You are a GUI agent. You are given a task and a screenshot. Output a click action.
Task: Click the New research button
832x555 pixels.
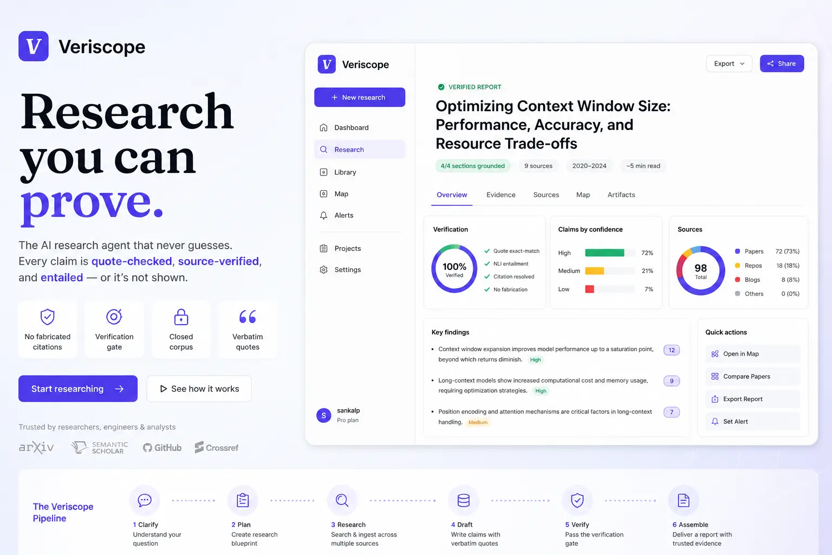tap(360, 97)
